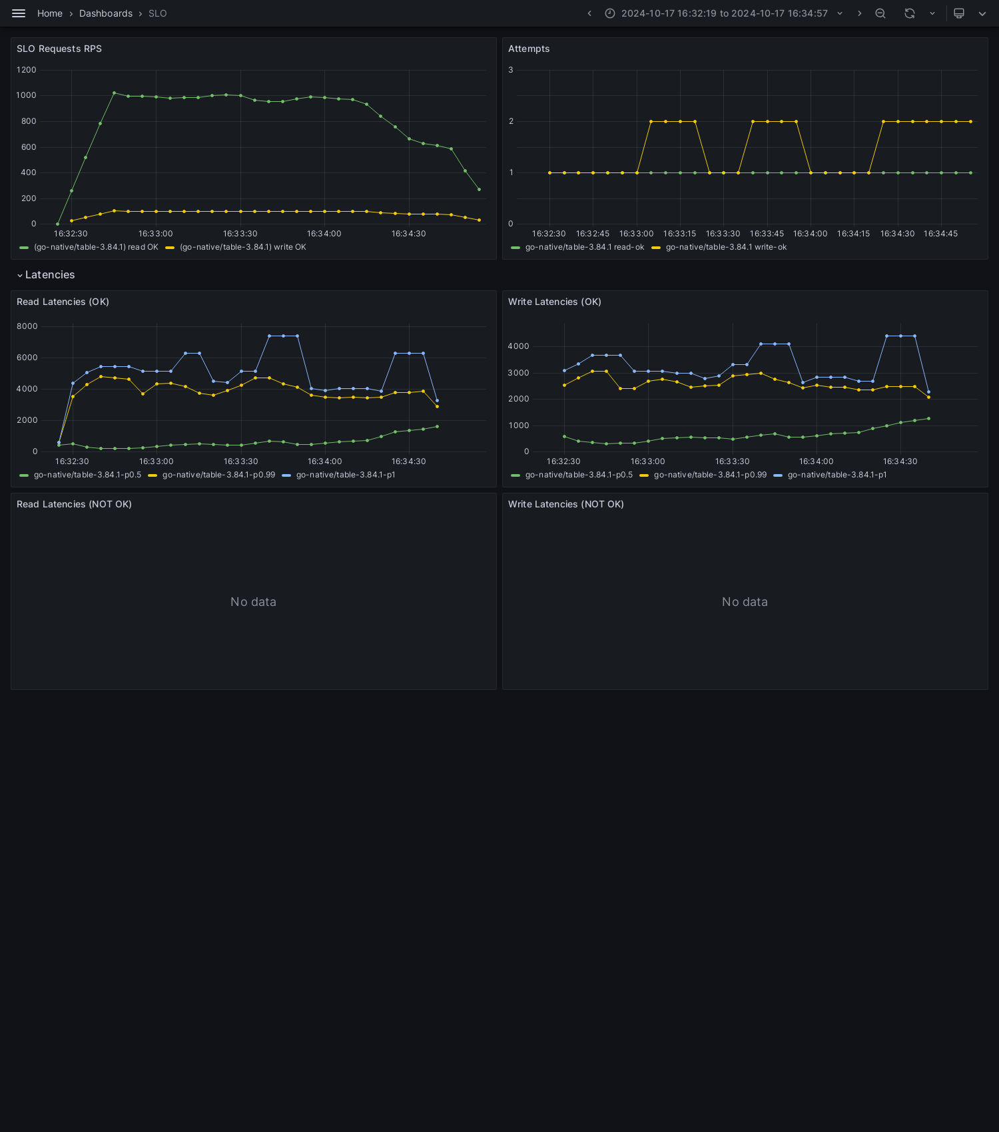Open the refresh interval dropdown
The height and width of the screenshot is (1132, 999).
pos(932,13)
